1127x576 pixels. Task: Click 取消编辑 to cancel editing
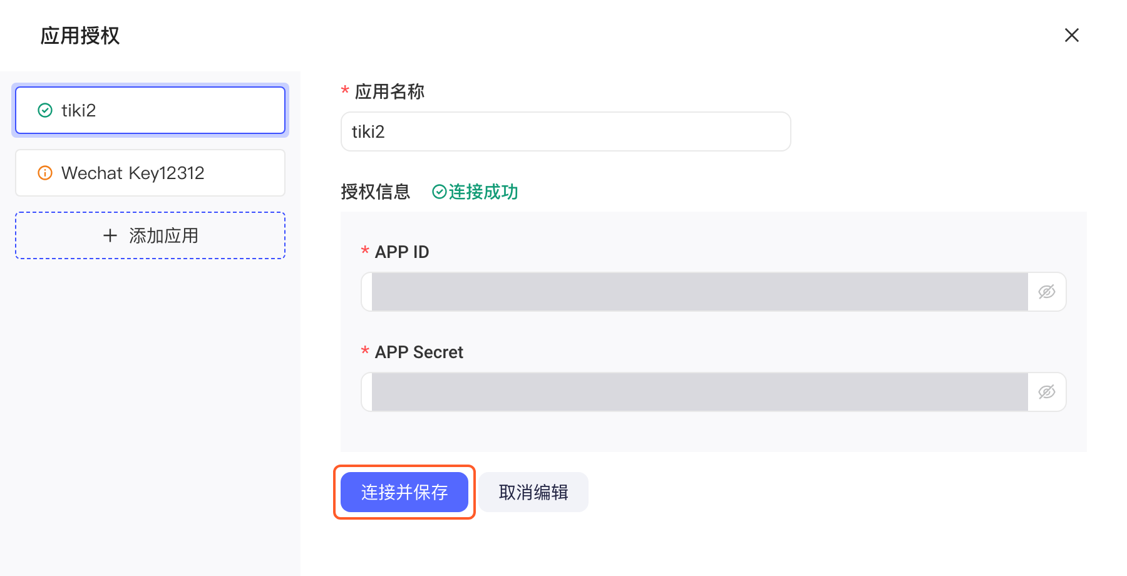[x=533, y=492]
